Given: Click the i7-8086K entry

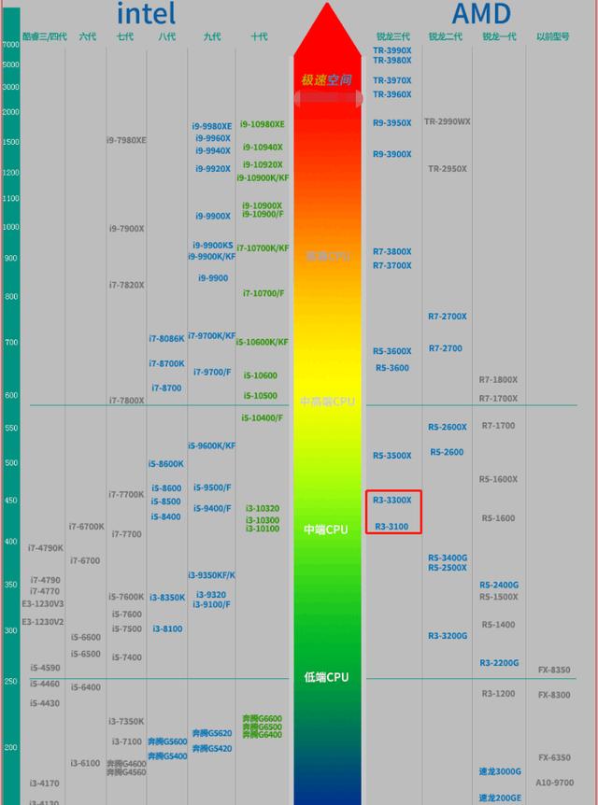Looking at the screenshot, I should click(166, 339).
